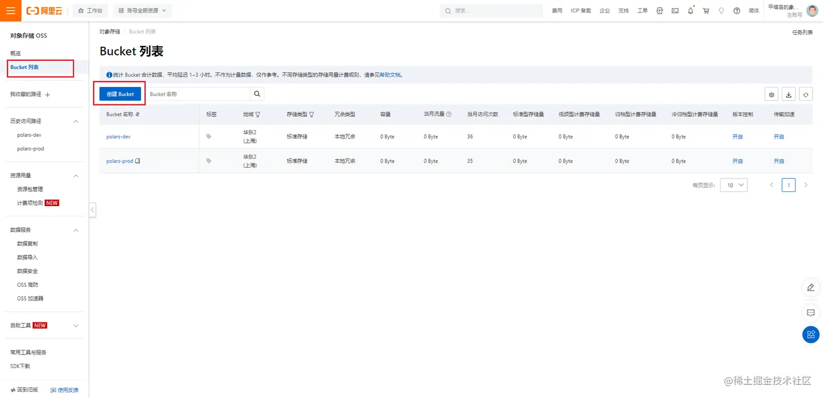Open 概览 in the sidebar
Viewport: 823px width, 398px height.
coord(15,53)
